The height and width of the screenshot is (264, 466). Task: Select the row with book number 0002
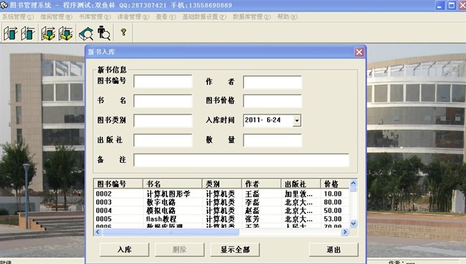[x=221, y=194]
